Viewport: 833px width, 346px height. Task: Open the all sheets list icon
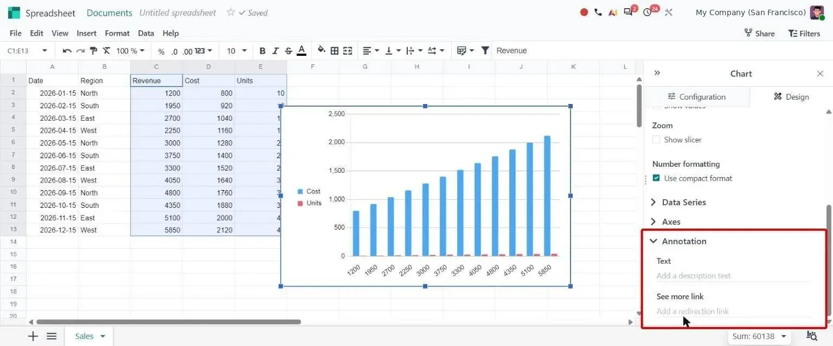click(x=52, y=336)
